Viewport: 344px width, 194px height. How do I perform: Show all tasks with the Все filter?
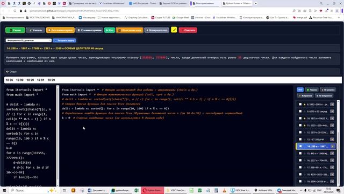[x=300, y=90]
